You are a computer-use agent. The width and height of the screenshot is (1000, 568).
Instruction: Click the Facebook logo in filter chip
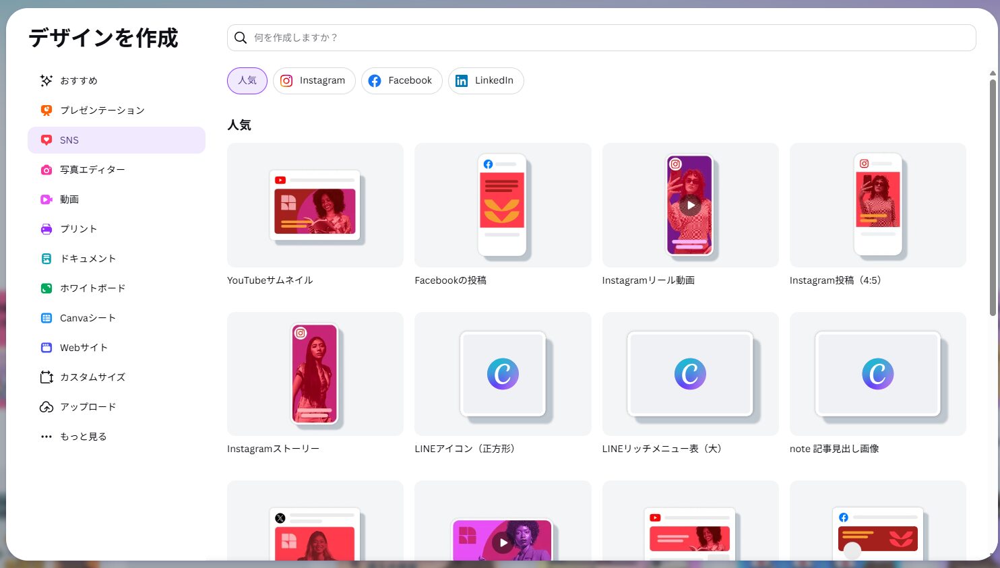point(375,81)
